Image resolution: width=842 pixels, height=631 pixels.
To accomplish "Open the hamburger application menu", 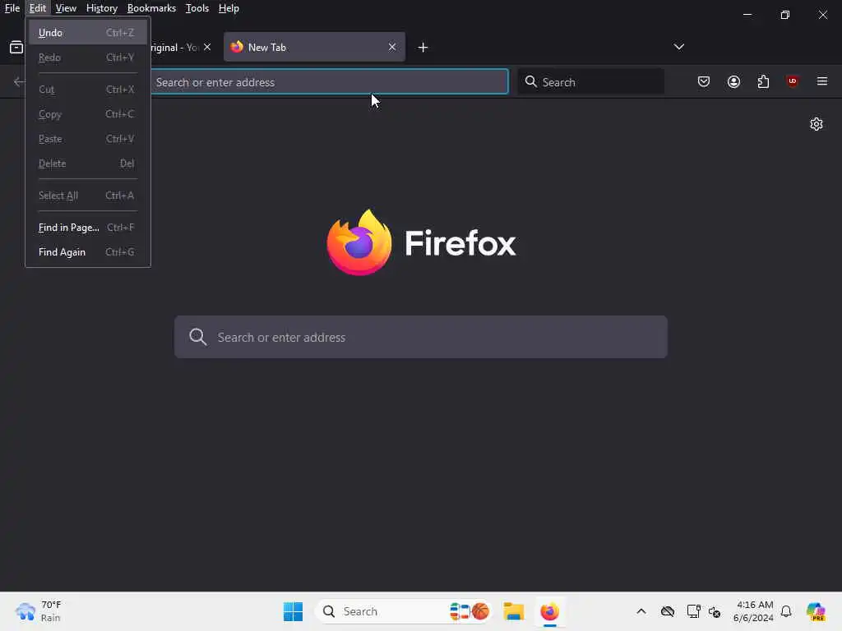I will (822, 81).
